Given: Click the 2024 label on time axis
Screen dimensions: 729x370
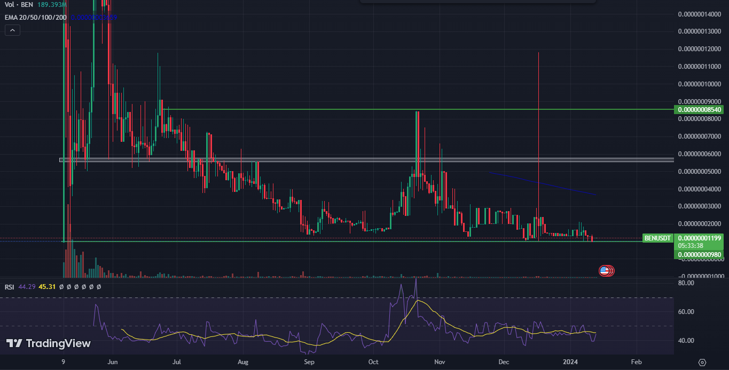Looking at the screenshot, I should point(570,361).
